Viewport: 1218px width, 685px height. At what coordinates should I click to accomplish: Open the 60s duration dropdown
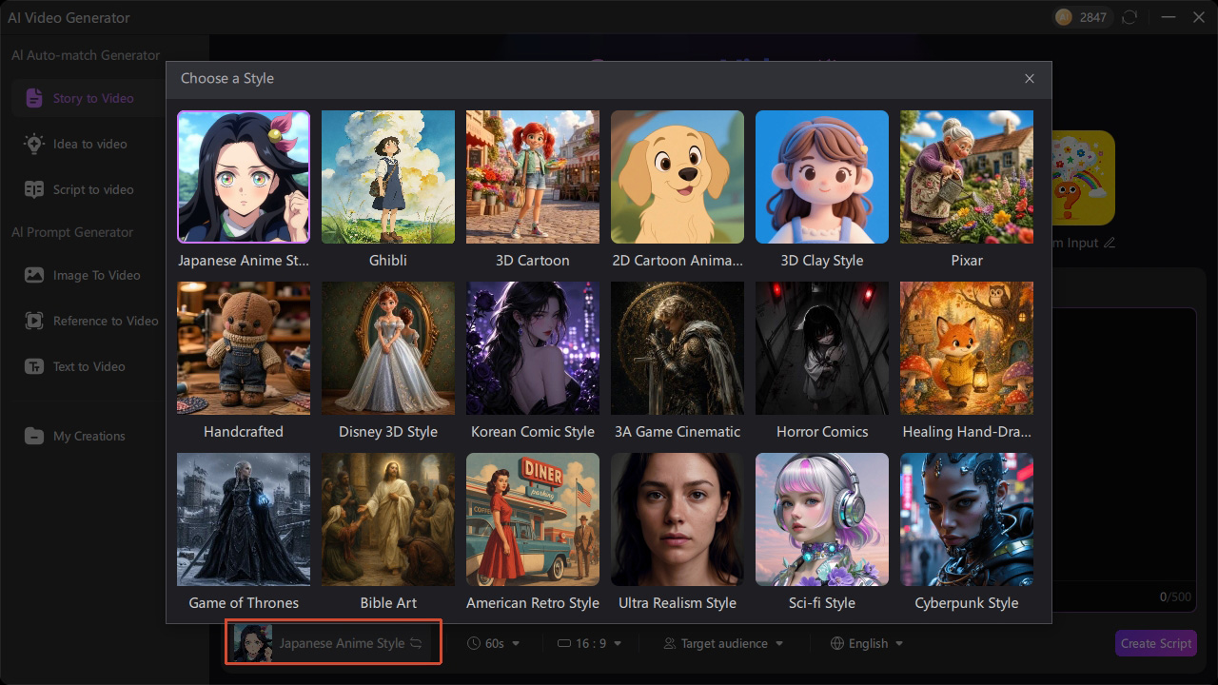coord(494,643)
